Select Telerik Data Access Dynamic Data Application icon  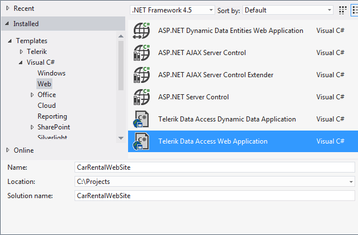point(141,119)
